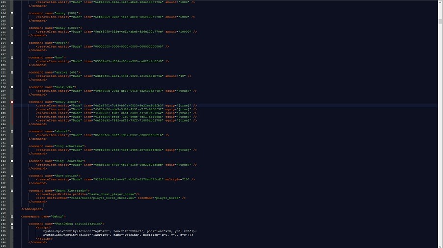Click the amount="10000" attribute value
The image size is (443, 248).
pyautogui.click(x=185, y=32)
